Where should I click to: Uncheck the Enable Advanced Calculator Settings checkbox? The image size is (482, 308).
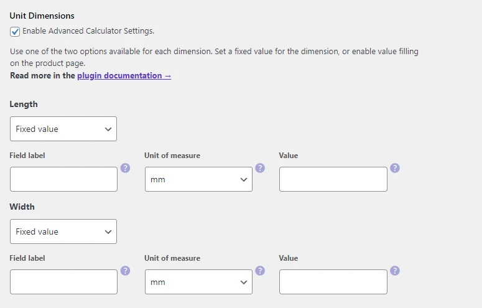(15, 31)
